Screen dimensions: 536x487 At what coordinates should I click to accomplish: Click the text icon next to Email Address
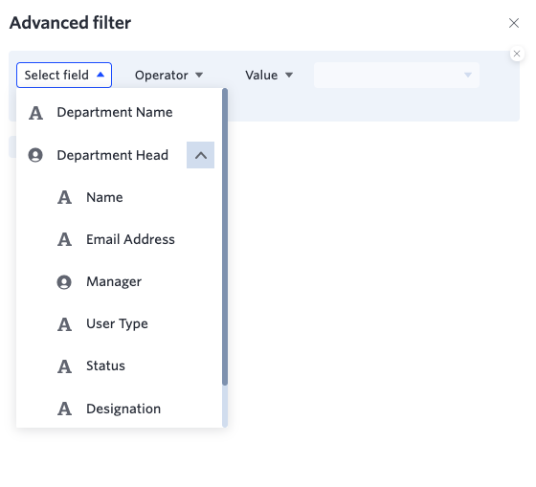point(64,239)
